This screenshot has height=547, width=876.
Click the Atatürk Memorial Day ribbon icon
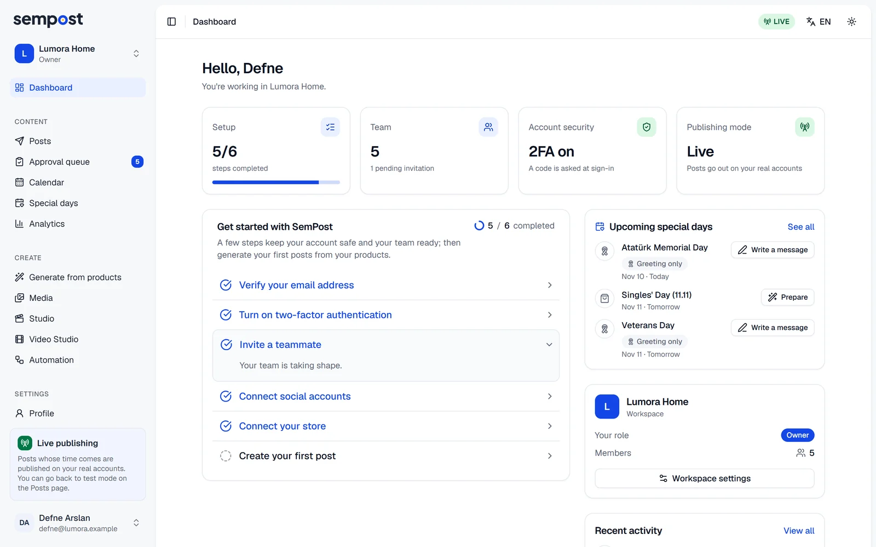604,252
